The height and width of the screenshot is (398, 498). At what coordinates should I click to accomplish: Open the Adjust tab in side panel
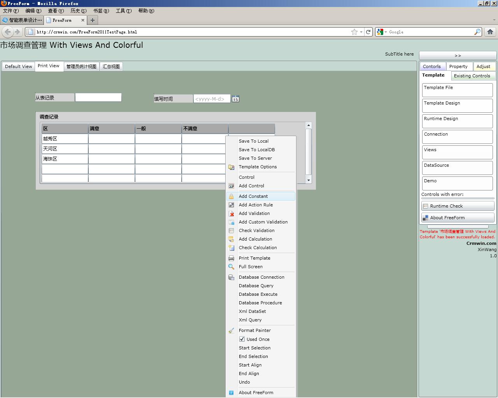(x=483, y=66)
